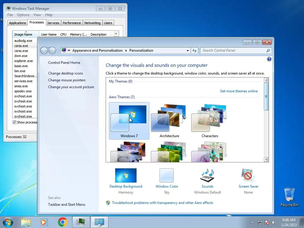Click the Control Panel icon in the address bar
This screenshot has width=304, height=228.
click(64, 50)
